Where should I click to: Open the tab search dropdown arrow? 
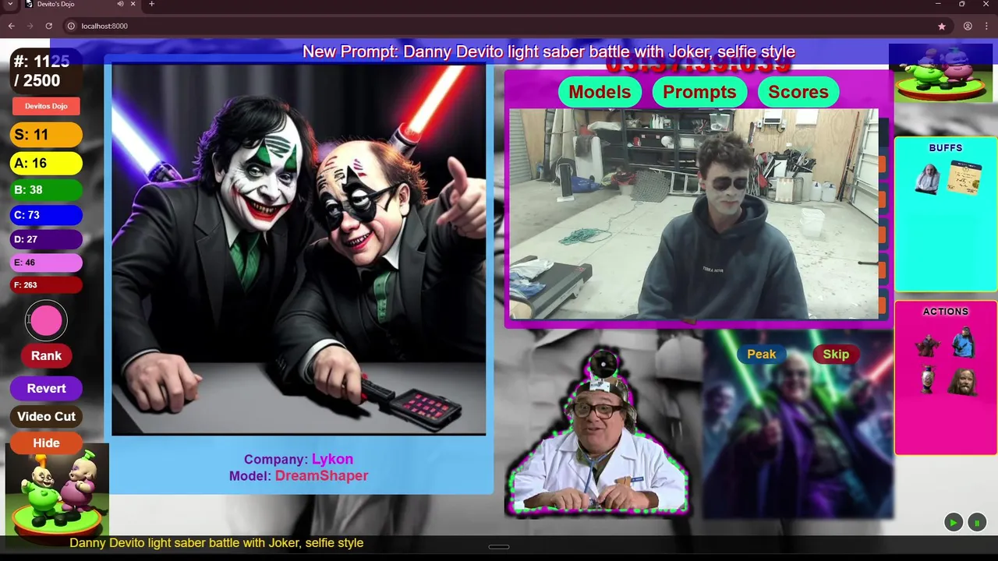pyautogui.click(x=10, y=4)
